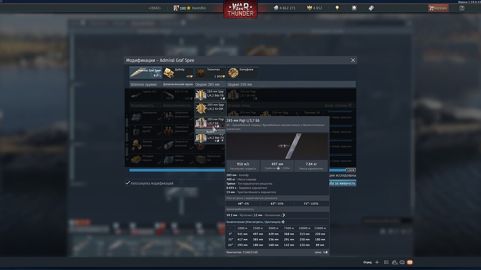Click the shell penetration preview image in the tooltip

[x=277, y=146]
